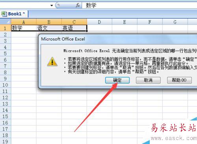Select row 3 header
The image size is (197, 144).
point(6,41)
